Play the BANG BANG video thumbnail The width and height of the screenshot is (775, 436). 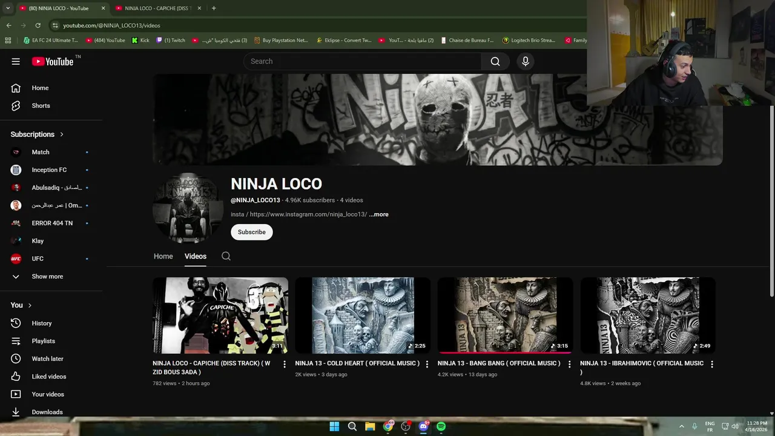pyautogui.click(x=505, y=315)
